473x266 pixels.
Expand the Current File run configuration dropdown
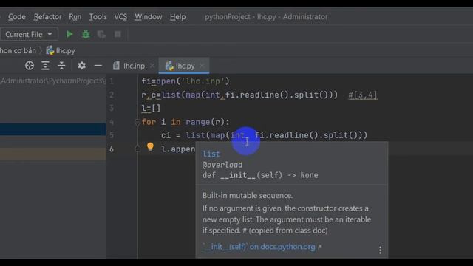[29, 35]
